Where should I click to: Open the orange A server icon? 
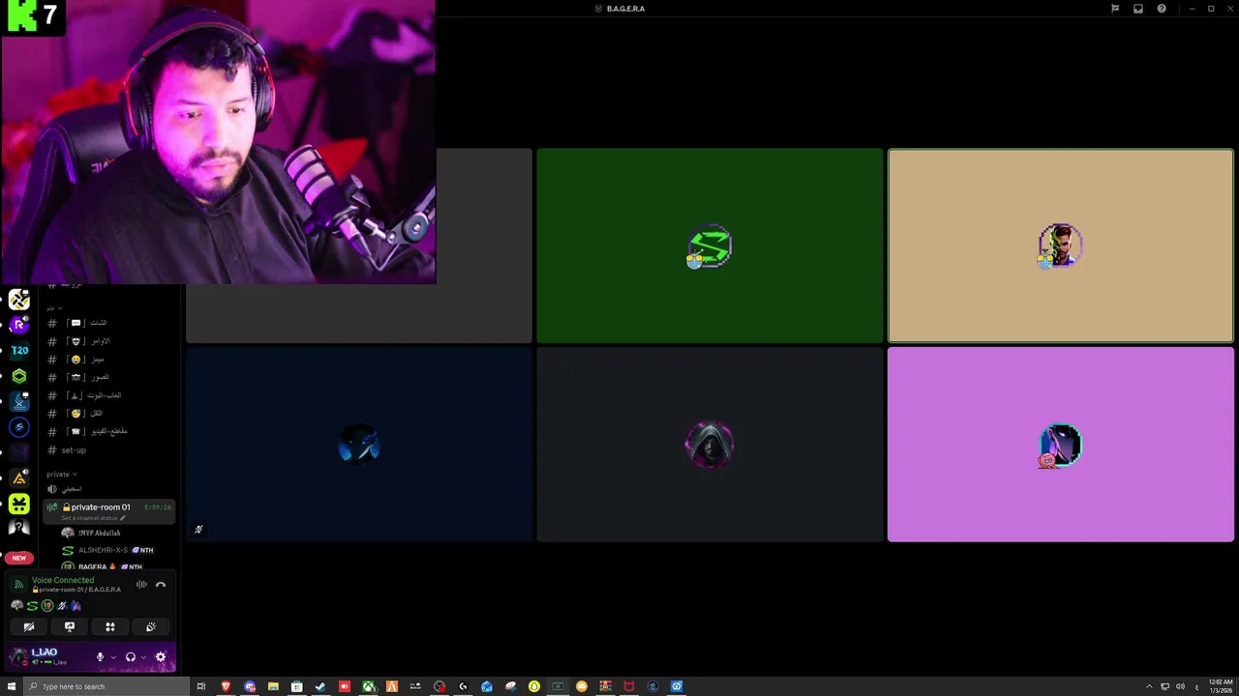(x=19, y=478)
